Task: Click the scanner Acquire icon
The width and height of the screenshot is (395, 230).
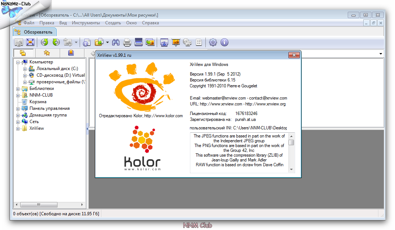Action: 139,42
